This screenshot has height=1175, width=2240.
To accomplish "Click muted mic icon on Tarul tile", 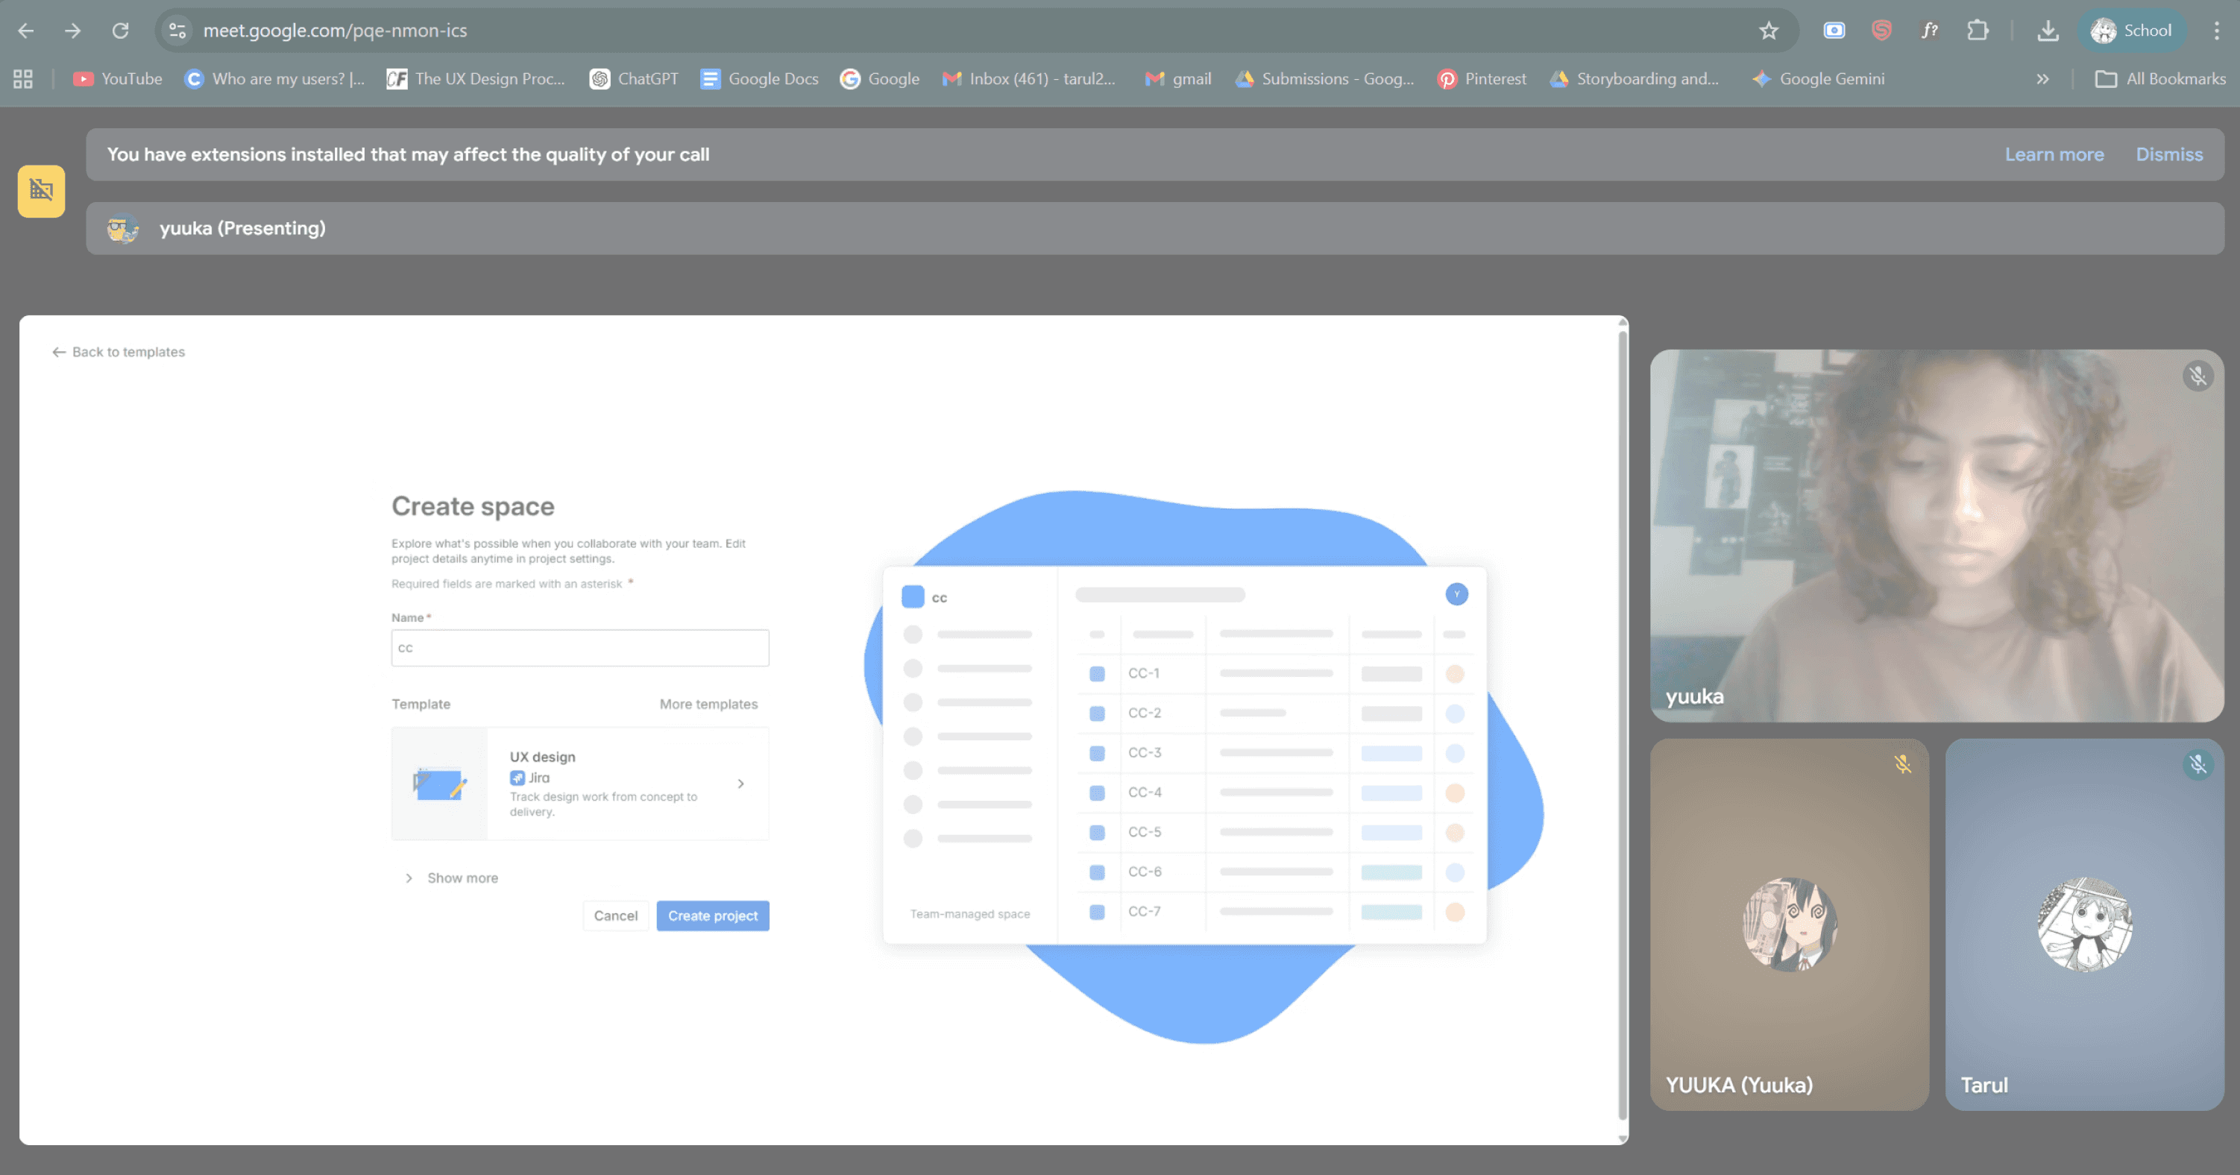I will coord(2197,764).
